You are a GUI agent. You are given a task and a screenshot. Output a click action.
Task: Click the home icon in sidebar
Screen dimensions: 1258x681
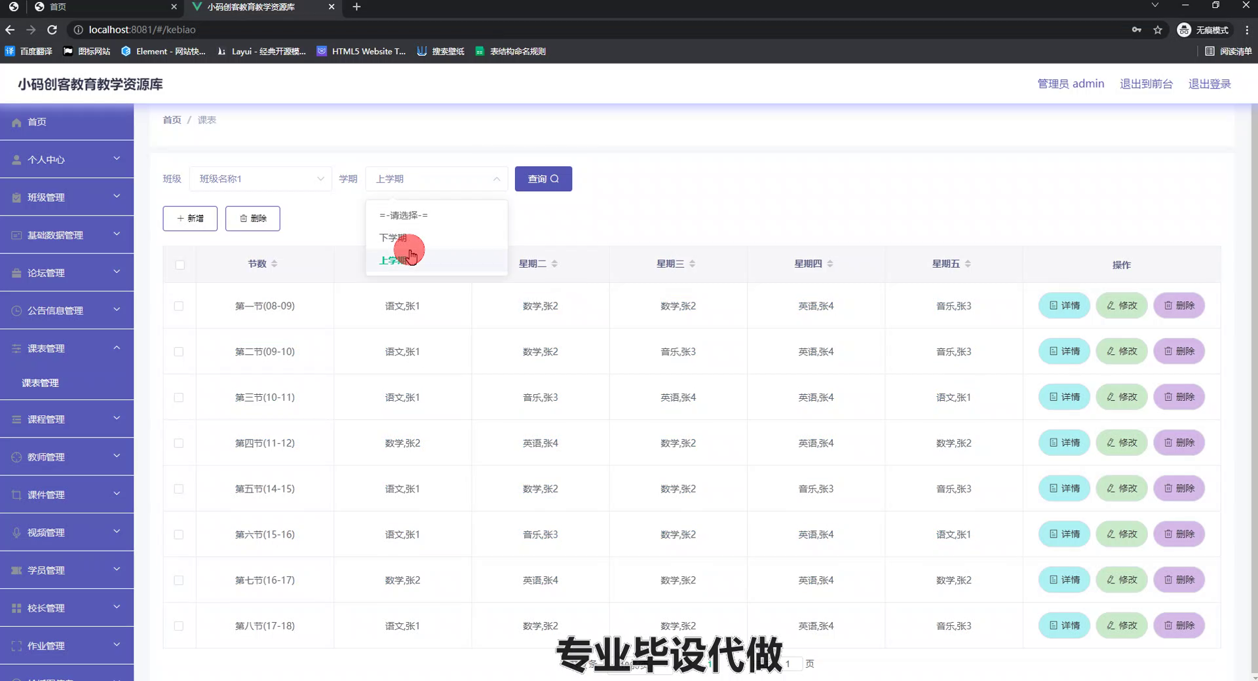(x=16, y=122)
